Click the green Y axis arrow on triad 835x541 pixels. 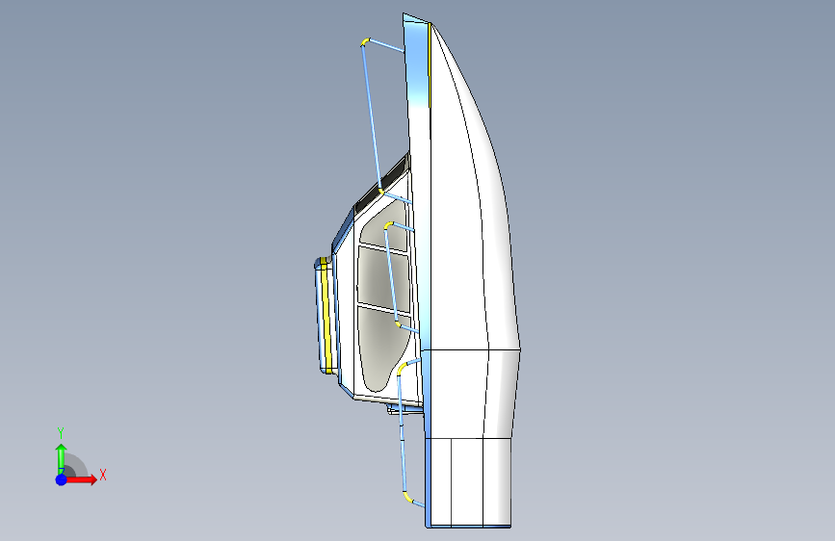pos(62,458)
